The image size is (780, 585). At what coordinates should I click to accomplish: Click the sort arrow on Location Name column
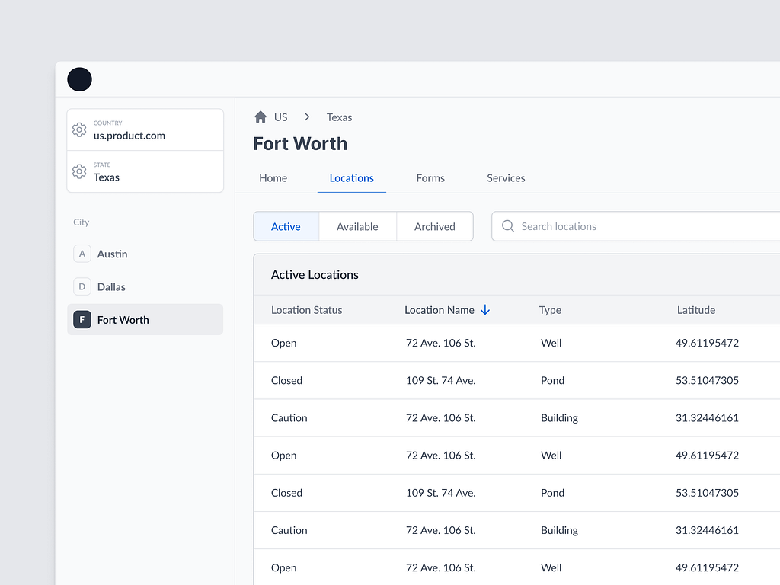(485, 310)
